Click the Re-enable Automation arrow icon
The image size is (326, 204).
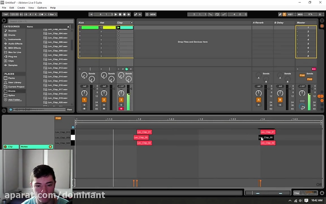tap(140, 14)
